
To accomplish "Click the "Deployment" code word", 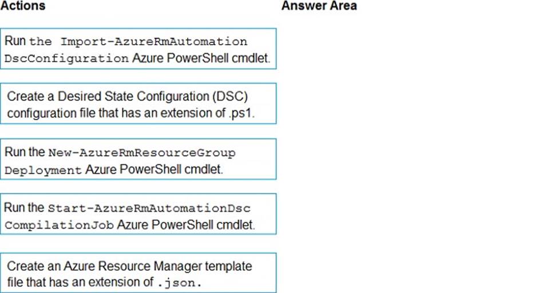I will (x=43, y=171).
